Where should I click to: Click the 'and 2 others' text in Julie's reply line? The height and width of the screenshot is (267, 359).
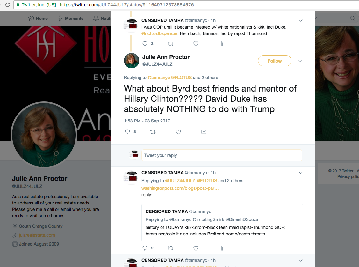point(205,78)
